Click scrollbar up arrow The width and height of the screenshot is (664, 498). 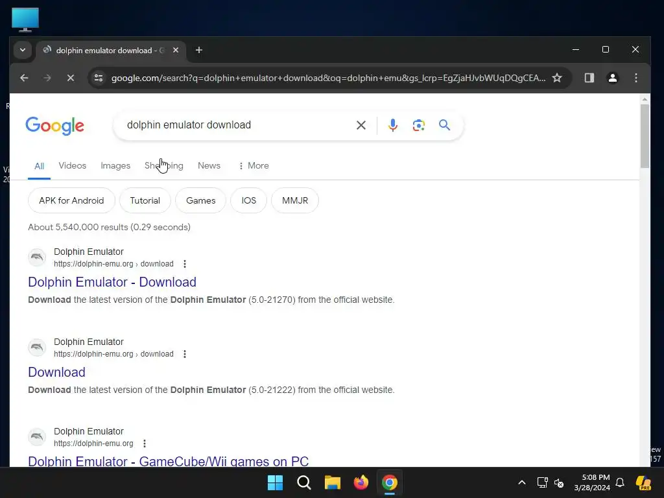point(645,99)
